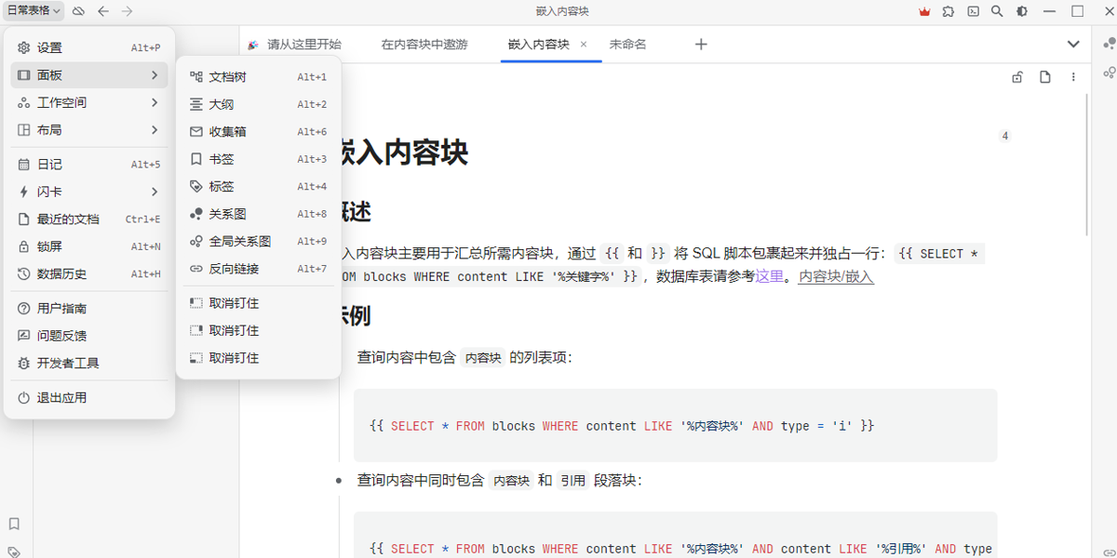The width and height of the screenshot is (1117, 558).
Task: Open the command palette terminal icon
Action: pyautogui.click(x=973, y=11)
